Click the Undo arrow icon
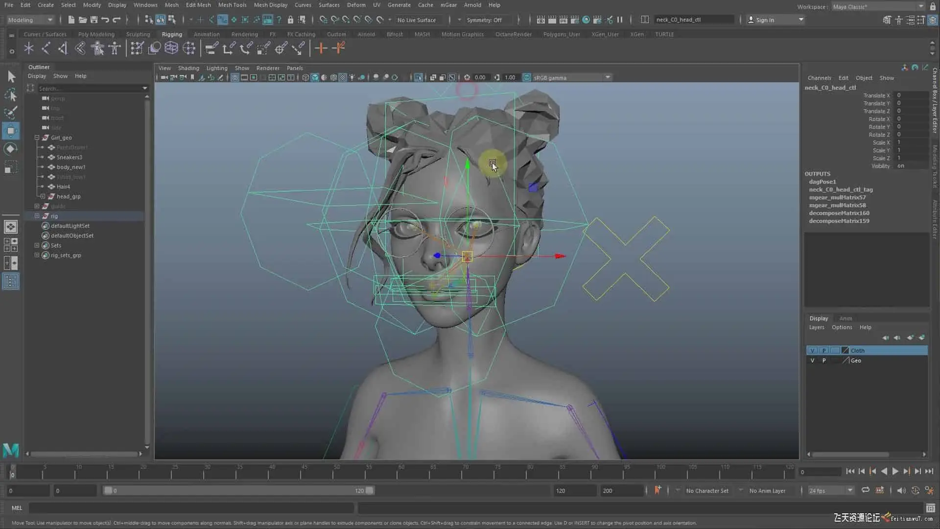 [105, 20]
